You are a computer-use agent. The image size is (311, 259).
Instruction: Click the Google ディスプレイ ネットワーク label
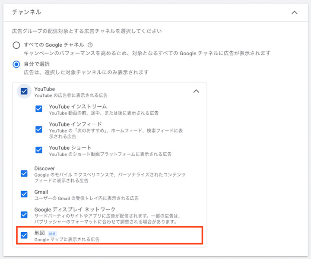click(x=75, y=209)
